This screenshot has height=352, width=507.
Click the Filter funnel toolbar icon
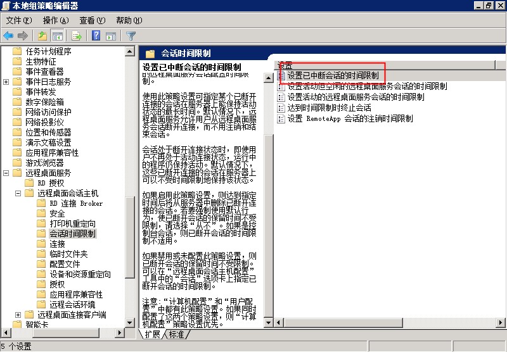coord(131,36)
